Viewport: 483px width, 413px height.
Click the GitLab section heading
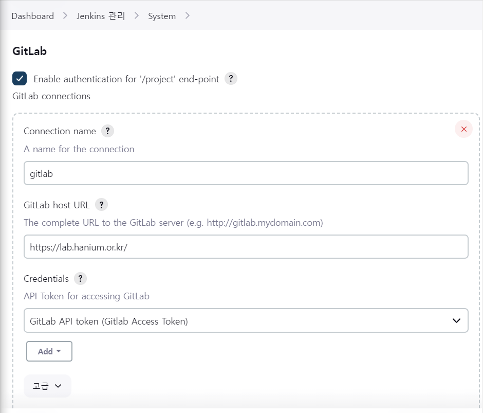[30, 51]
